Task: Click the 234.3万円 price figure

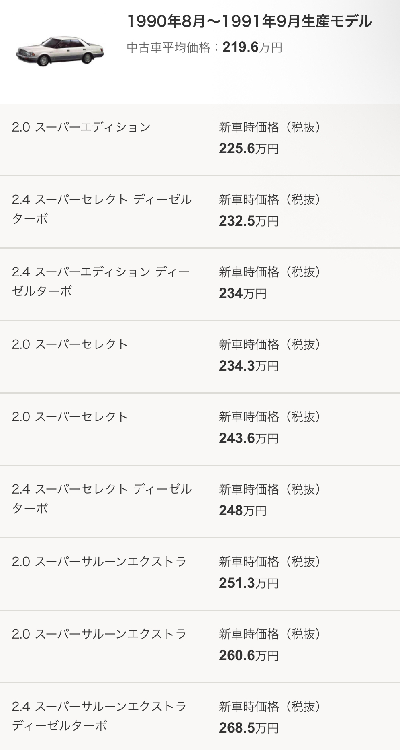Action: coord(249,366)
